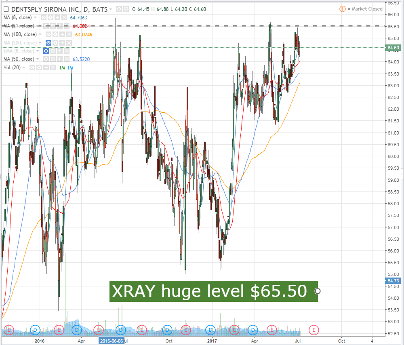The image size is (404, 345).
Task: Open dropdown arrow next to EMA (8, close)
Action: click(38, 51)
